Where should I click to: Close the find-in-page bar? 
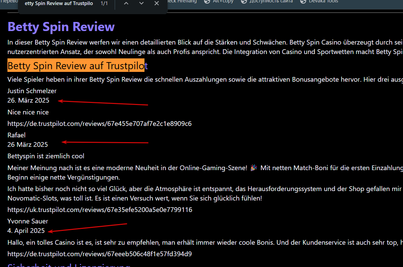(157, 3)
